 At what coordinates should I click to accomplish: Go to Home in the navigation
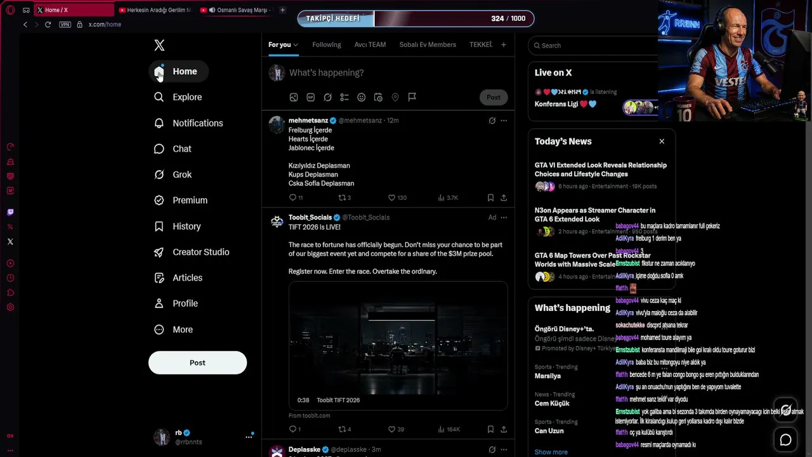coord(178,72)
